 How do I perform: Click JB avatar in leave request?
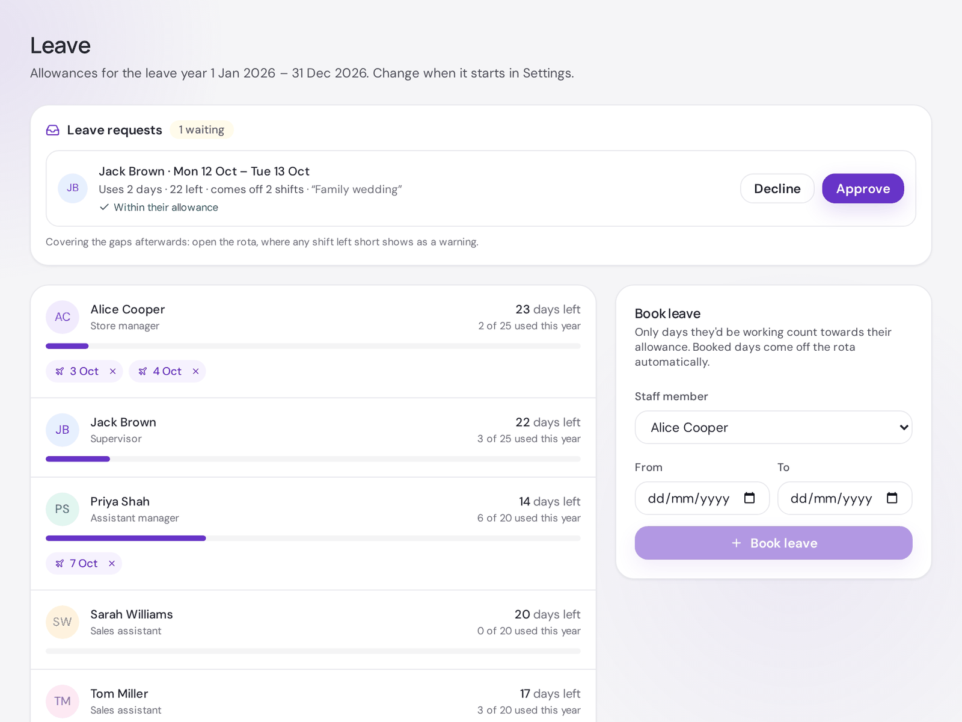click(x=73, y=188)
